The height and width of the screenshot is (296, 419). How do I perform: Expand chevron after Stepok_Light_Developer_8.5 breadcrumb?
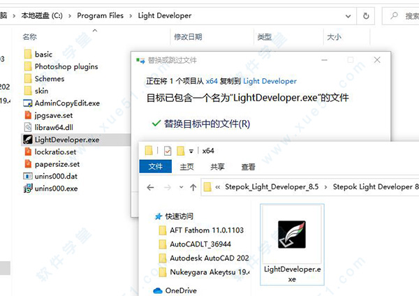tap(325, 187)
